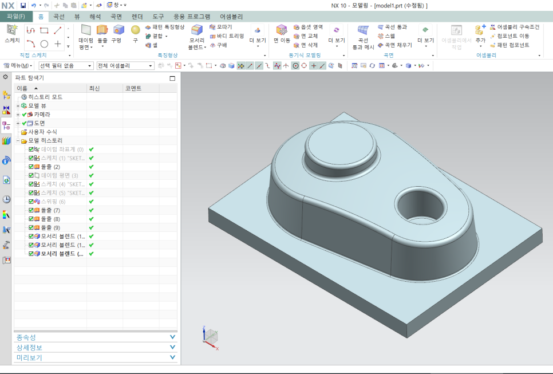Screen dimensions: 553x374
Task: Select the Hole (구멍) feature icon
Action: (118, 30)
